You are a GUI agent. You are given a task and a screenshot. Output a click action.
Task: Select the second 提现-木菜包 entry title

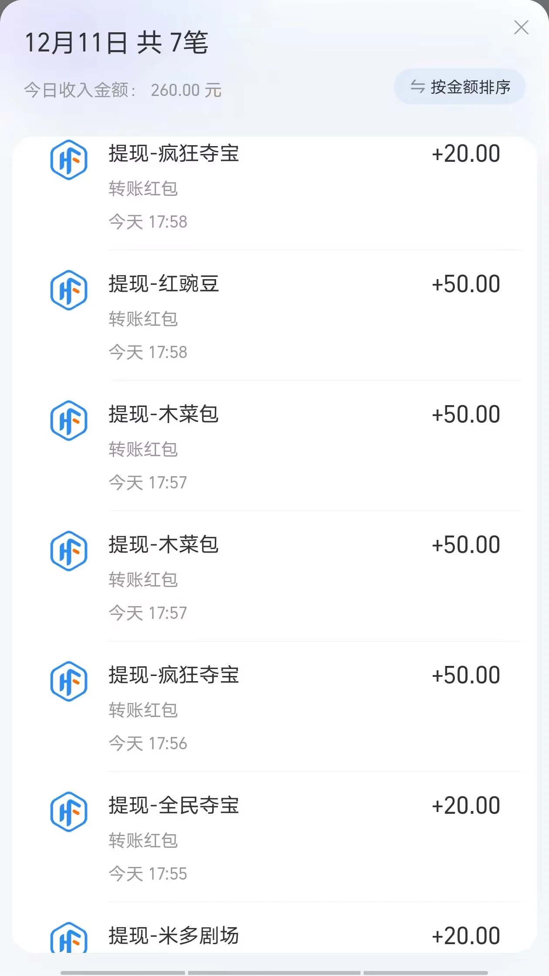tap(164, 545)
